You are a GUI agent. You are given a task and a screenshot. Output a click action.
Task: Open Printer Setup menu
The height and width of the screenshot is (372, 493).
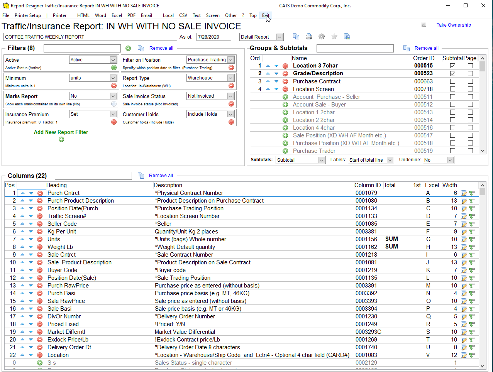tap(28, 15)
